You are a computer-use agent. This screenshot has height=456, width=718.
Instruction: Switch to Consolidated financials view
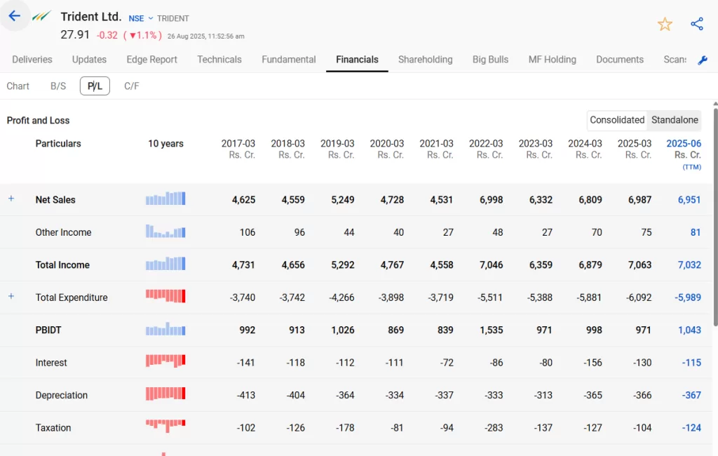tap(617, 120)
